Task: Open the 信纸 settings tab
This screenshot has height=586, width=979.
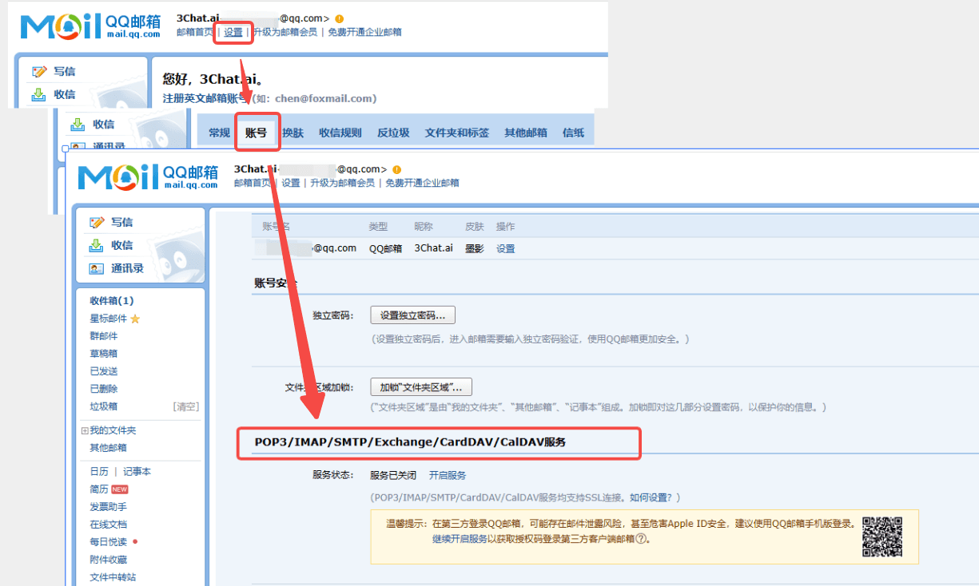Action: click(574, 133)
